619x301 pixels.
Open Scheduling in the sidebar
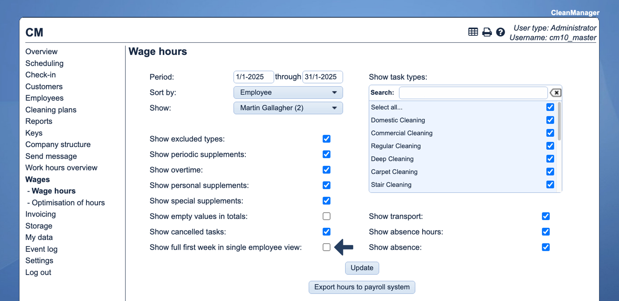(x=44, y=63)
